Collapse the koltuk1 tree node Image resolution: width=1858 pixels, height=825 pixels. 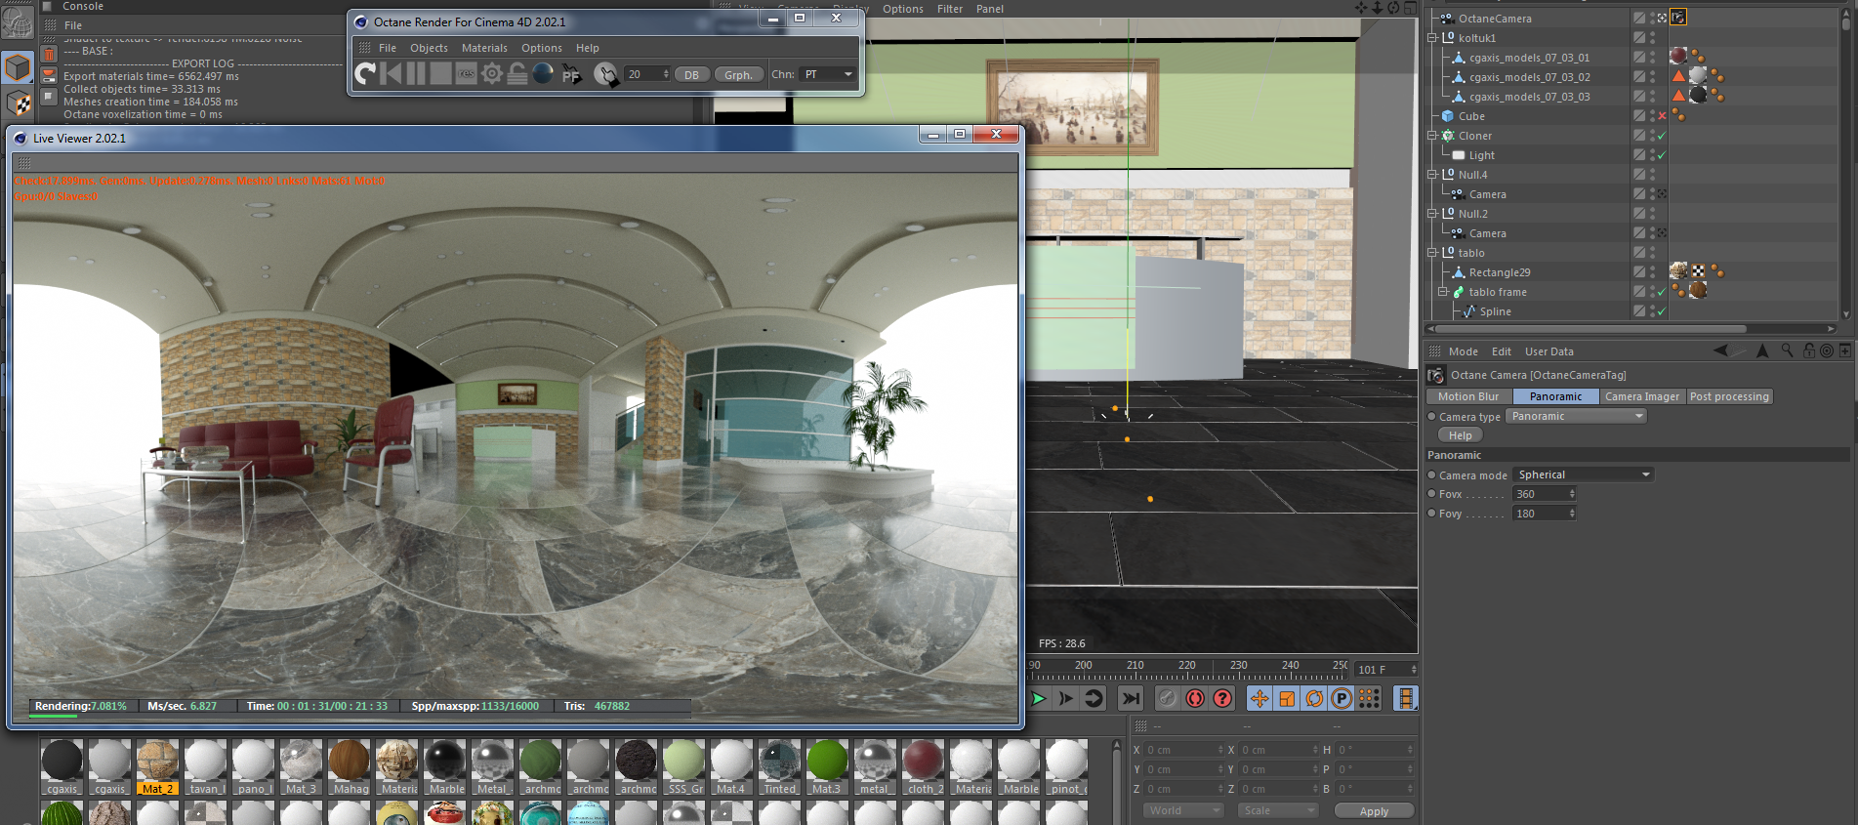click(1432, 38)
